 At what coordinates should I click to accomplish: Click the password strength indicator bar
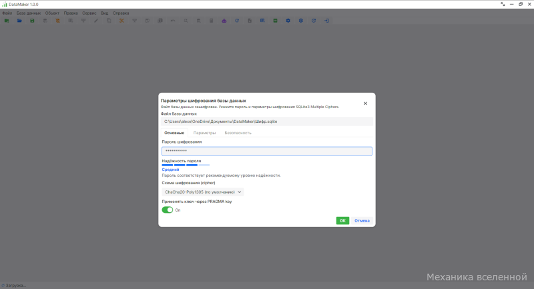coord(186,165)
